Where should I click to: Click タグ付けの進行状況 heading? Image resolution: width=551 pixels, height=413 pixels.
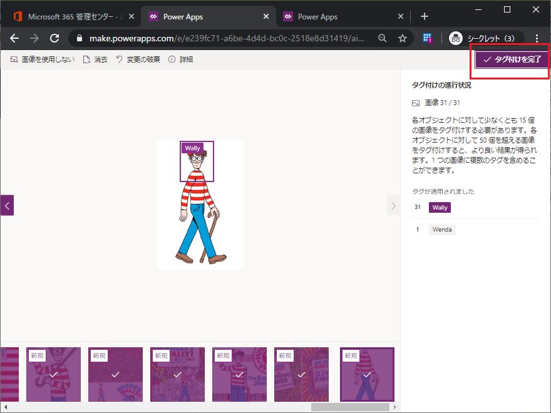coord(441,85)
